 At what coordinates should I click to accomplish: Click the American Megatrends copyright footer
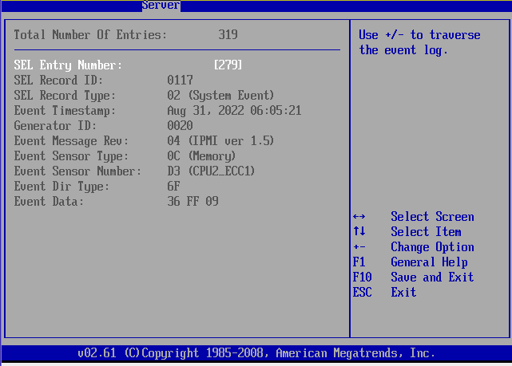(x=256, y=352)
